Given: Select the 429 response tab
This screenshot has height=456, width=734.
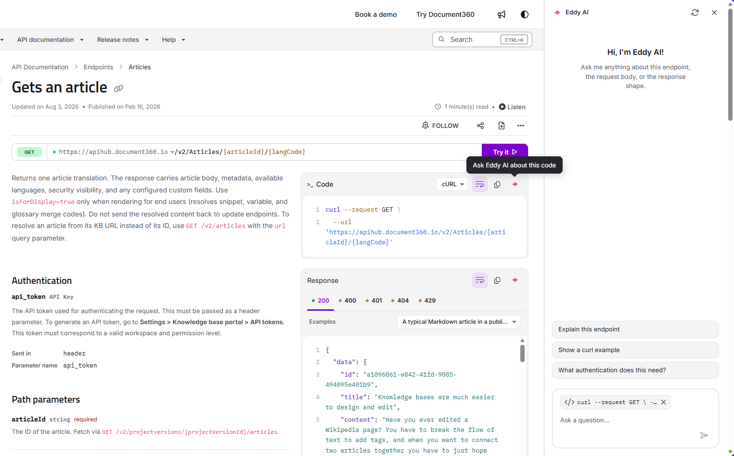Looking at the screenshot, I should point(427,301).
